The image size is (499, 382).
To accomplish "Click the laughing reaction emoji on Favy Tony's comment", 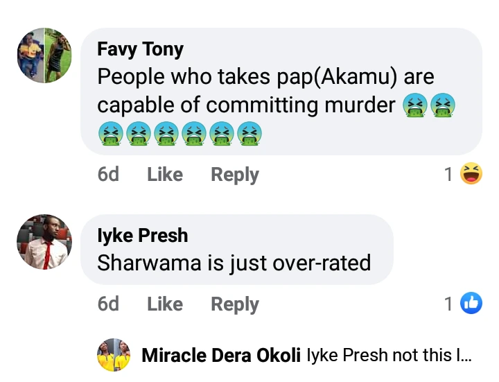I will (x=471, y=174).
